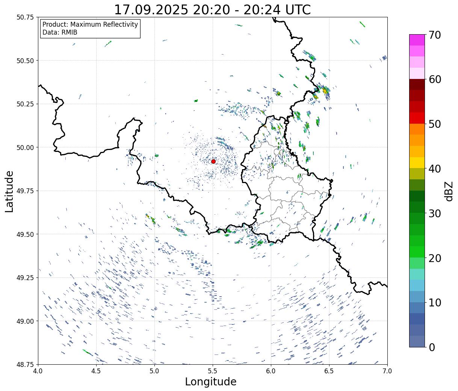Click the colorbar tick label 20
The image size is (458, 391).
[x=434, y=258]
